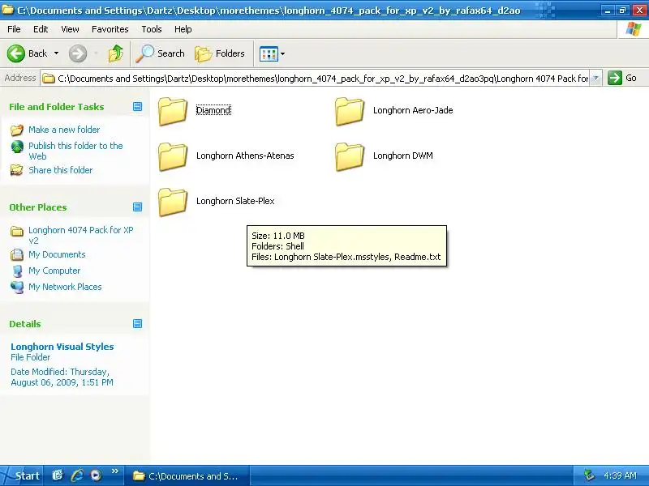Click the My Documents icon in sidebar
The height and width of the screenshot is (486, 649).
[17, 254]
